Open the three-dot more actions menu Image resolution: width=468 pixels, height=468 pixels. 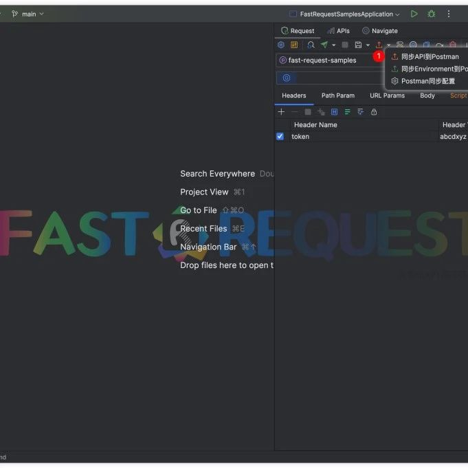tap(449, 14)
